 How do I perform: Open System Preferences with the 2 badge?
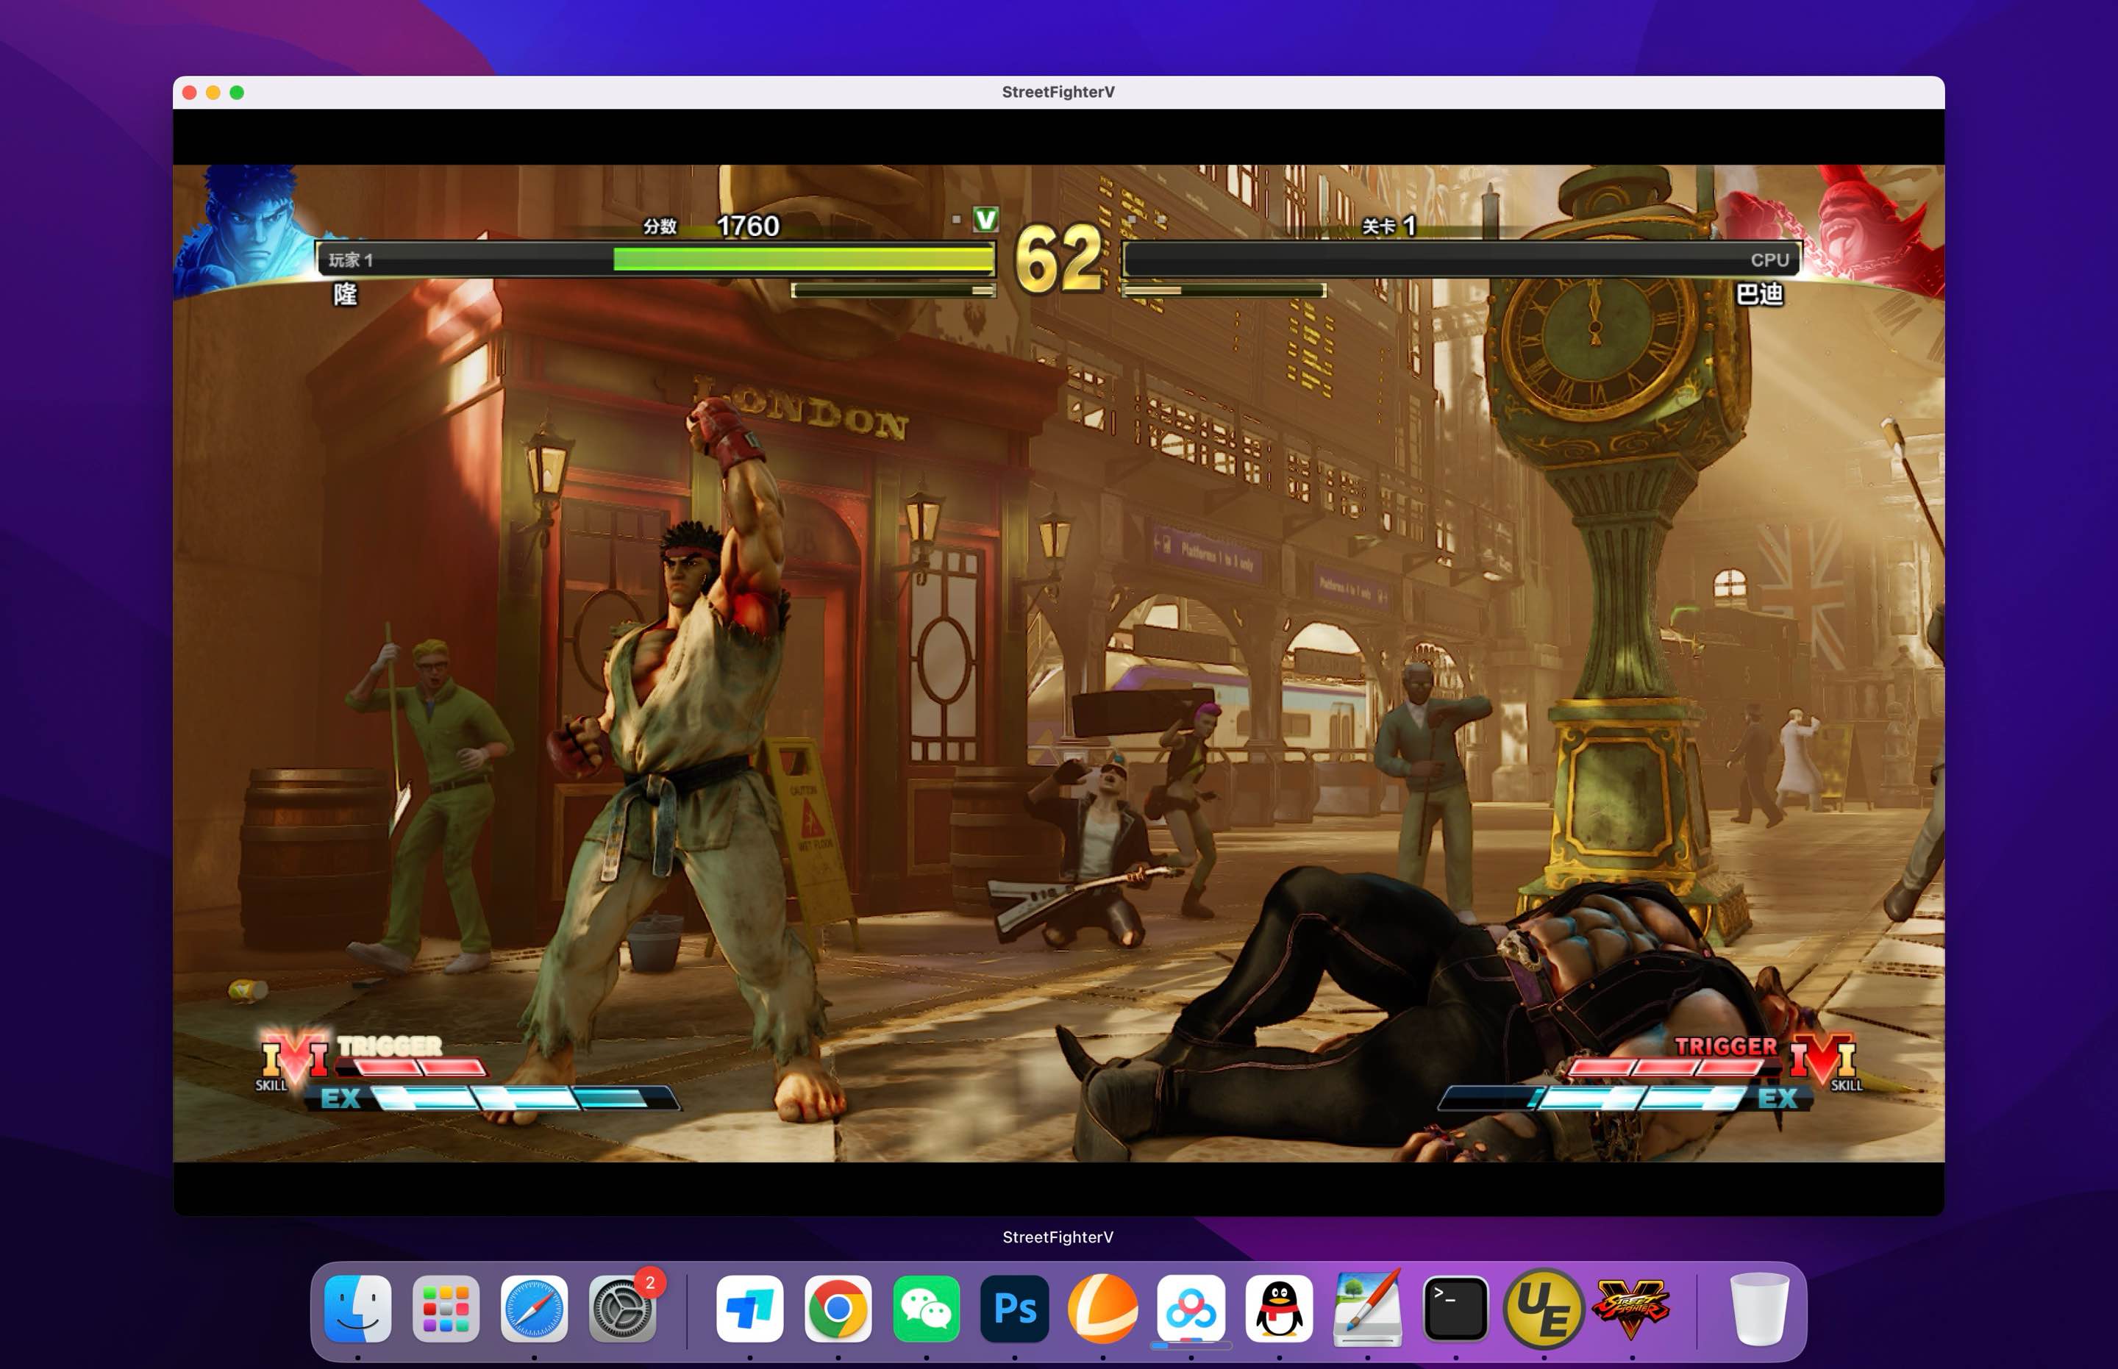pos(622,1309)
